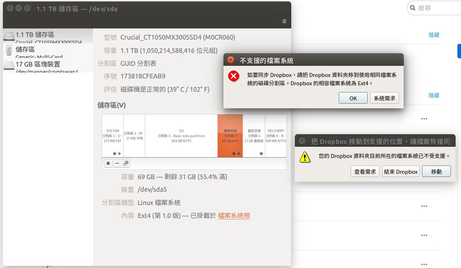Screen dimensions: 461x268
Task: Open three-dots menu below Dropbox warning dialog
Action: coord(424,206)
